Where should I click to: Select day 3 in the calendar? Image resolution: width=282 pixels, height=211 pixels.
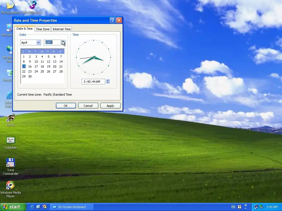(x=36, y=57)
